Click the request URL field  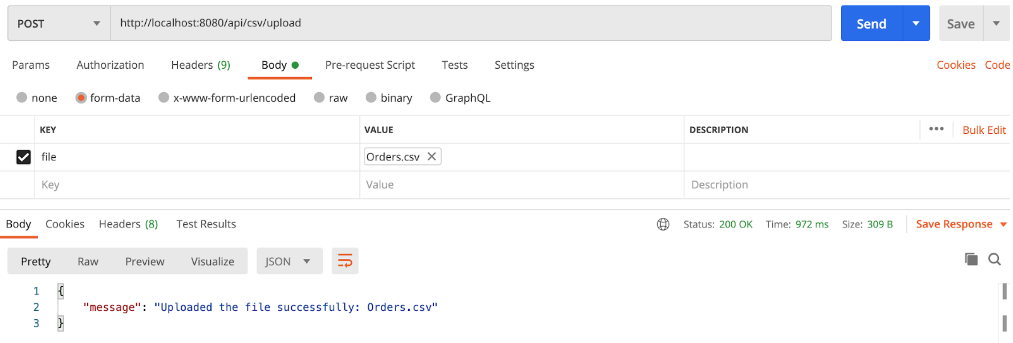point(471,23)
